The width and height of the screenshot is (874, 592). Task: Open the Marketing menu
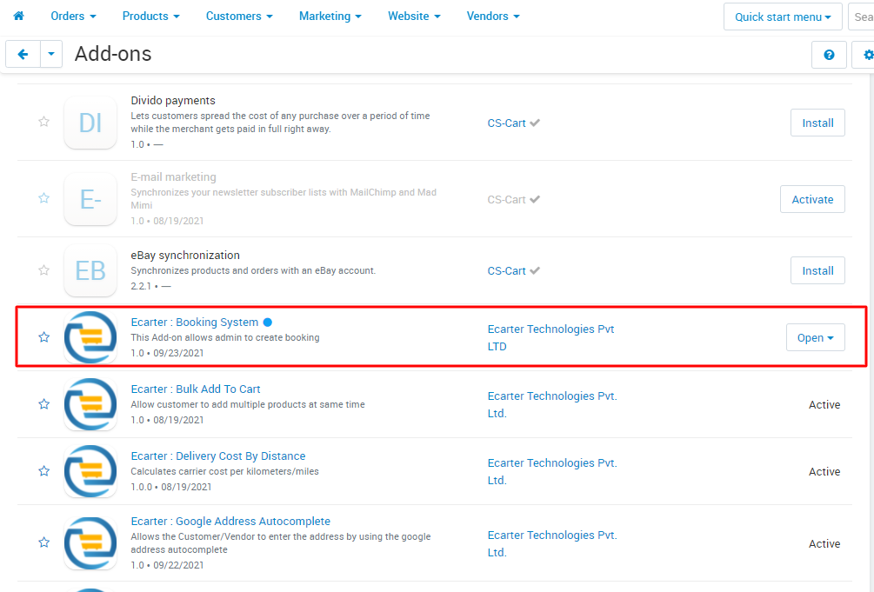pos(330,17)
